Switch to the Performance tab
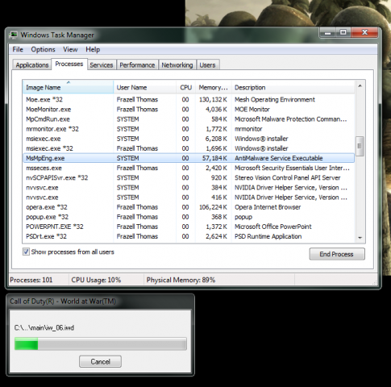 tap(137, 65)
